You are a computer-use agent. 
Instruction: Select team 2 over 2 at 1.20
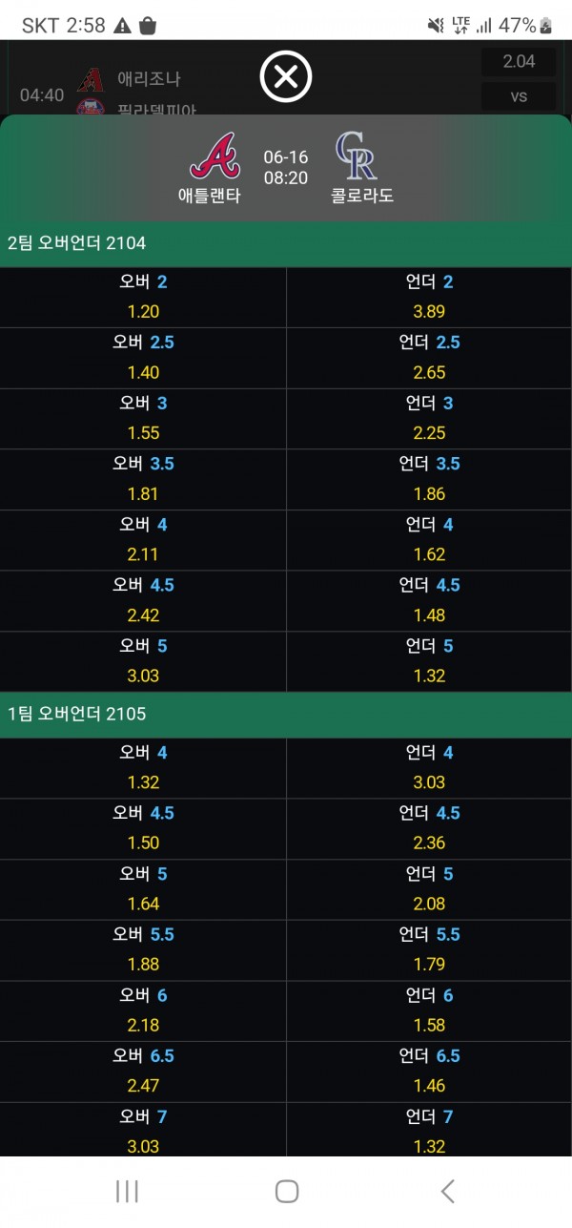143,297
